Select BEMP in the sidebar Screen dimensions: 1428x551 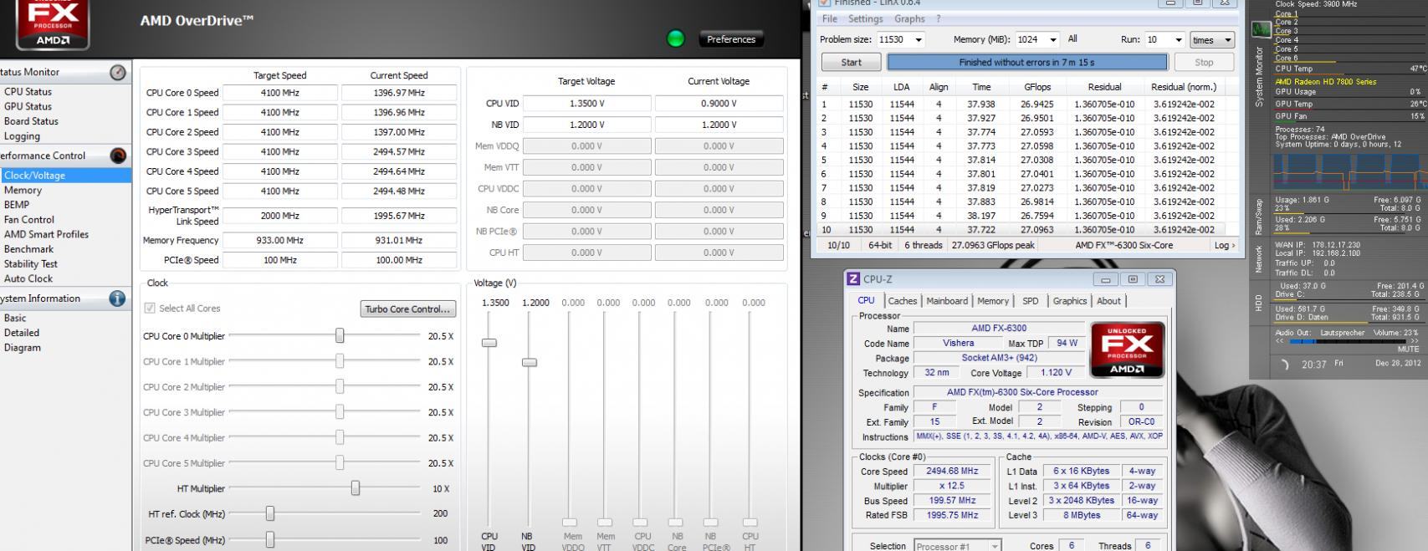tap(17, 205)
